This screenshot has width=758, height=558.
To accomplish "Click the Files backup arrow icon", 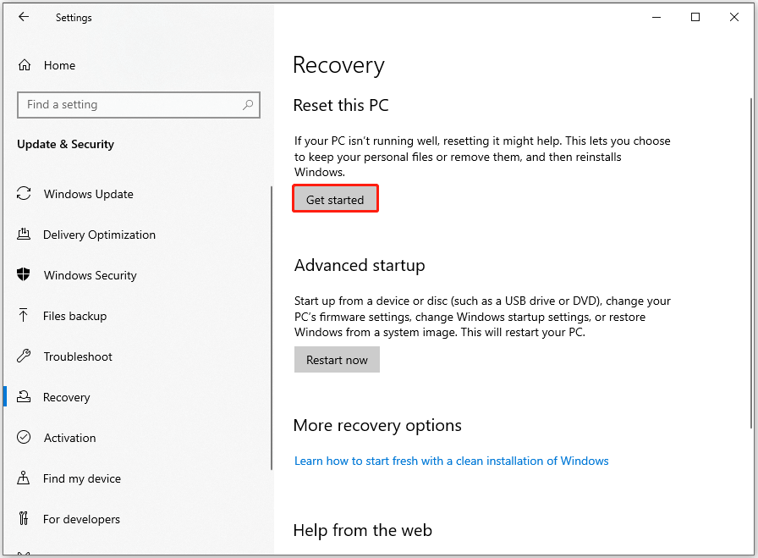I will (25, 316).
